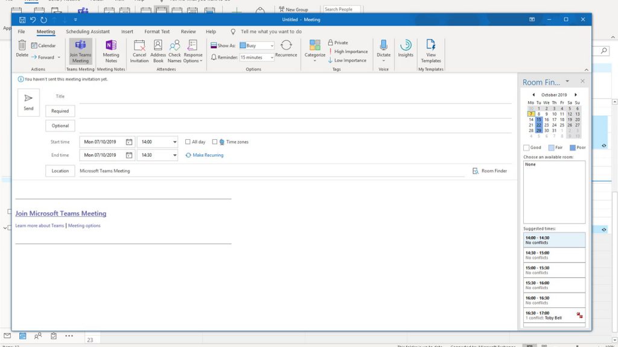Open the File menu
Image resolution: width=618 pixels, height=347 pixels.
tap(21, 31)
